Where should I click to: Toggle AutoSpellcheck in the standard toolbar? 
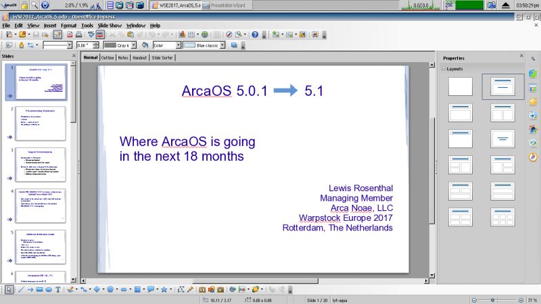pyautogui.click(x=100, y=34)
